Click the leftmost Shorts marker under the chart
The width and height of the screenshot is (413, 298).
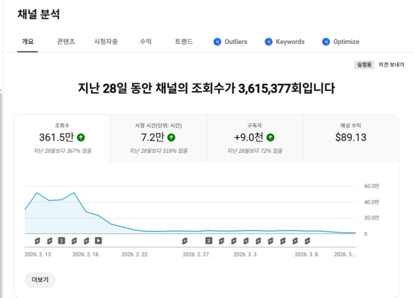[x=36, y=240]
